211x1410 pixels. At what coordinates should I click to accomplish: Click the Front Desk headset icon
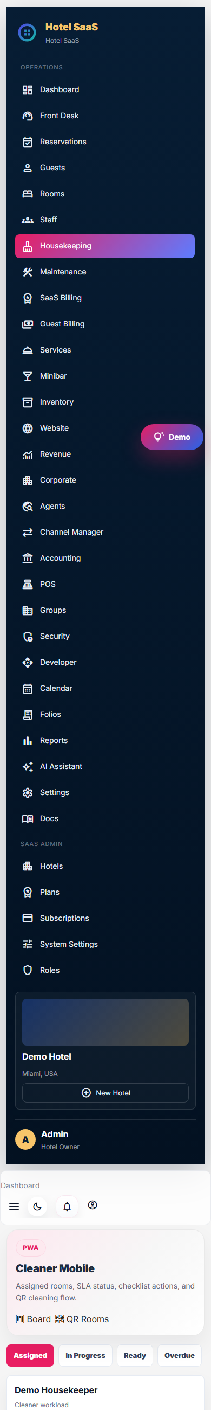point(28,116)
